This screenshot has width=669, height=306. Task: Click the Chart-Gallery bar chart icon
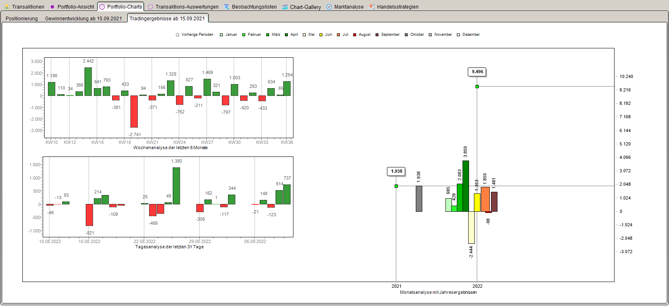pyautogui.click(x=285, y=7)
